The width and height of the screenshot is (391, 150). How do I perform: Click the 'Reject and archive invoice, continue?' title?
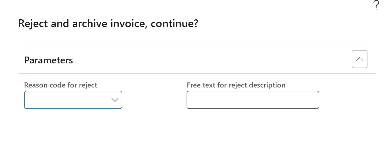(x=108, y=24)
